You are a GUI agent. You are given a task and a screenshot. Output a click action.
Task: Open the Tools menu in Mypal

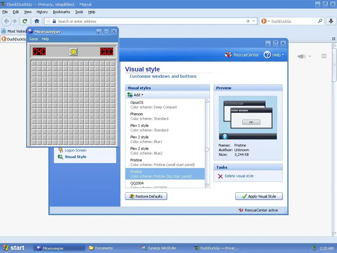[x=79, y=12]
